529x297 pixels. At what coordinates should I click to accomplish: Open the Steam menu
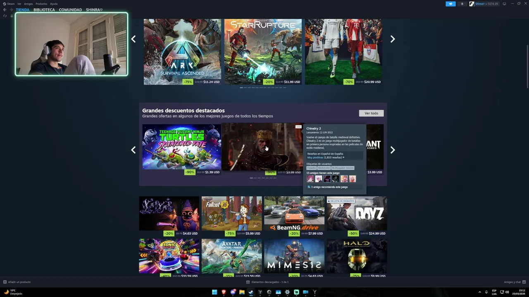10,4
